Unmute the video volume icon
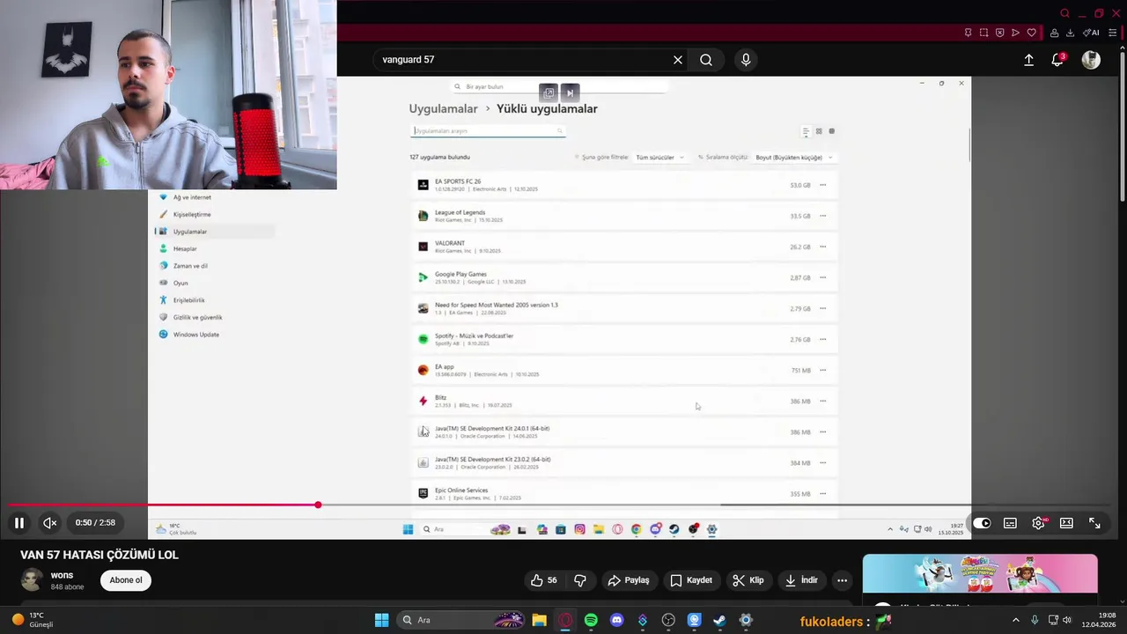Screen dimensions: 1127x634 tap(50, 522)
